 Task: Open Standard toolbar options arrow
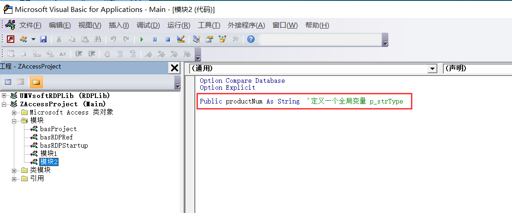pos(385,40)
